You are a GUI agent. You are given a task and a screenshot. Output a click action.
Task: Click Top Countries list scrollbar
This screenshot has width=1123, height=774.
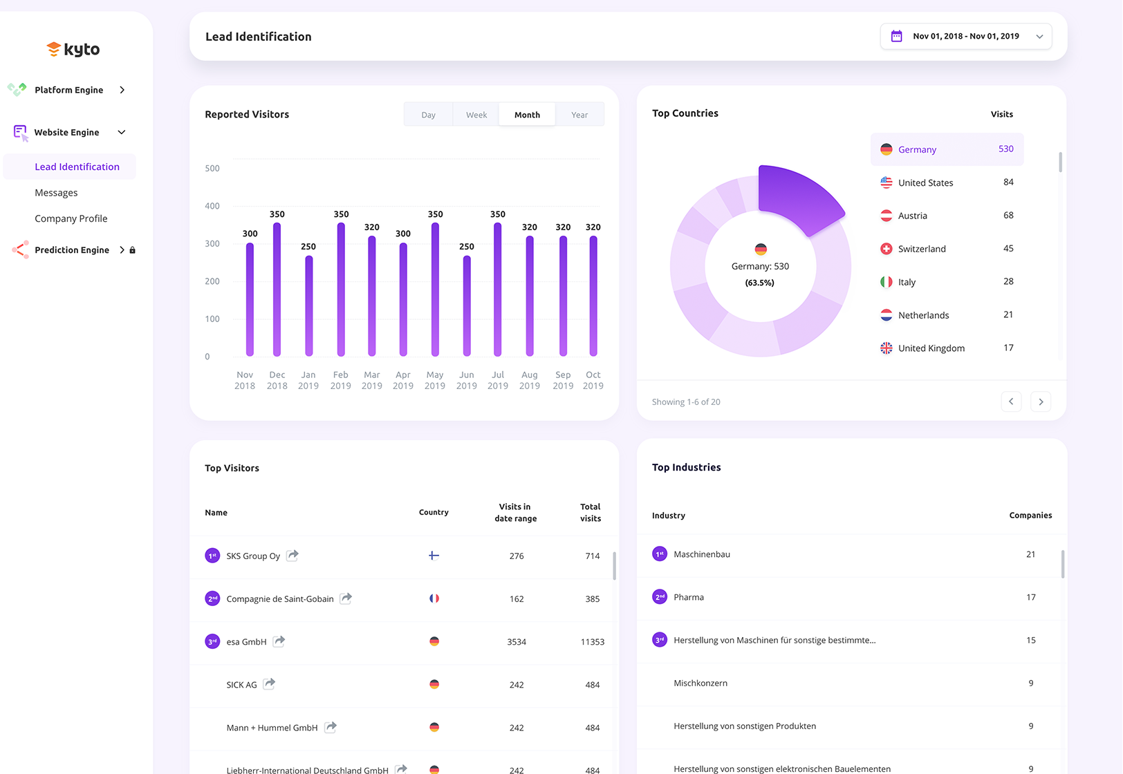(1060, 162)
